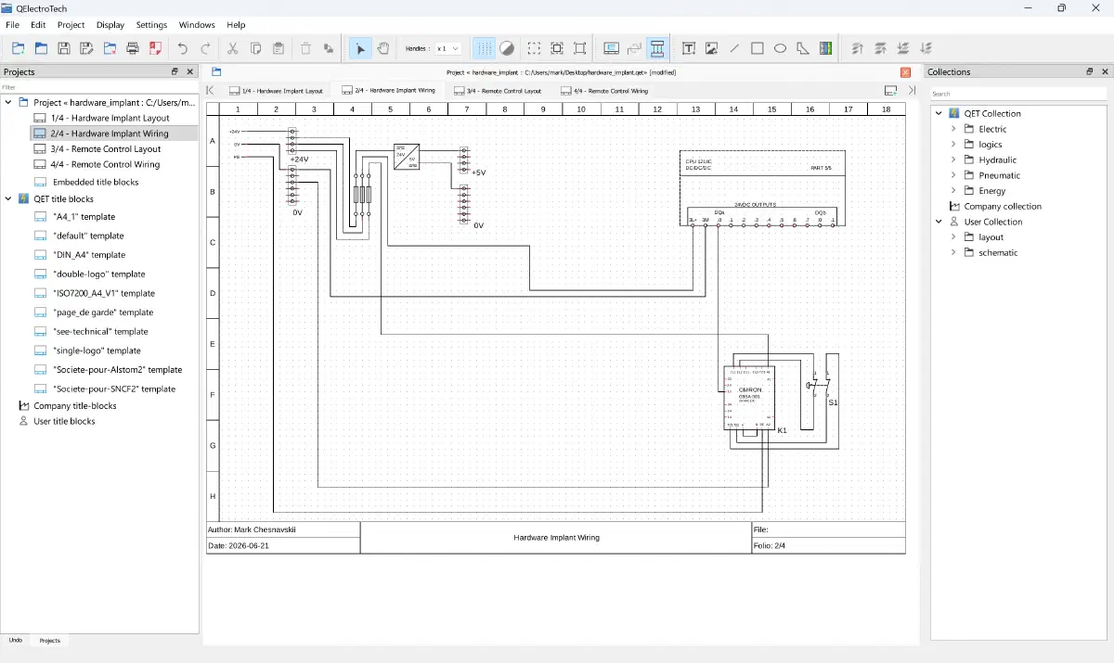This screenshot has width=1114, height=663.
Task: Toggle the conductor creation tool button
Action: 657,48
